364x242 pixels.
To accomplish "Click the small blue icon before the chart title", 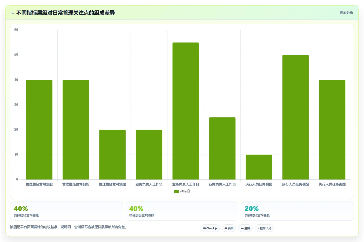I will (x=12, y=13).
